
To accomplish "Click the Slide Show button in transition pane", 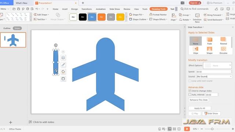I will tap(211, 114).
